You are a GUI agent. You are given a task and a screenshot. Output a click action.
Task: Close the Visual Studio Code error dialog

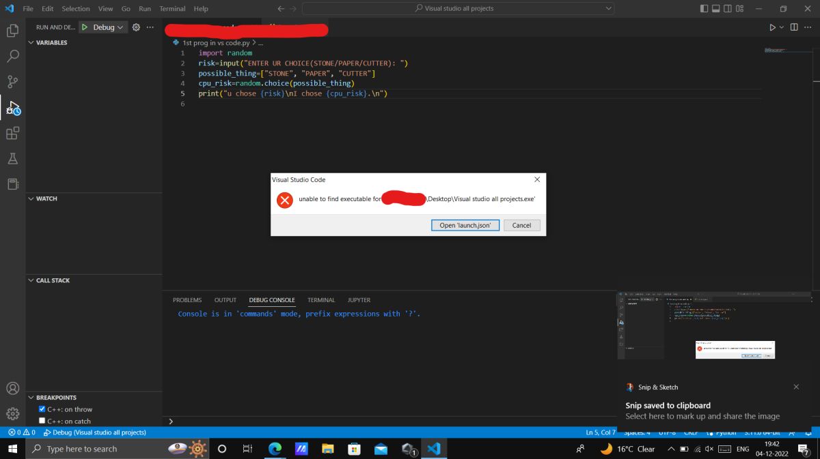click(537, 179)
